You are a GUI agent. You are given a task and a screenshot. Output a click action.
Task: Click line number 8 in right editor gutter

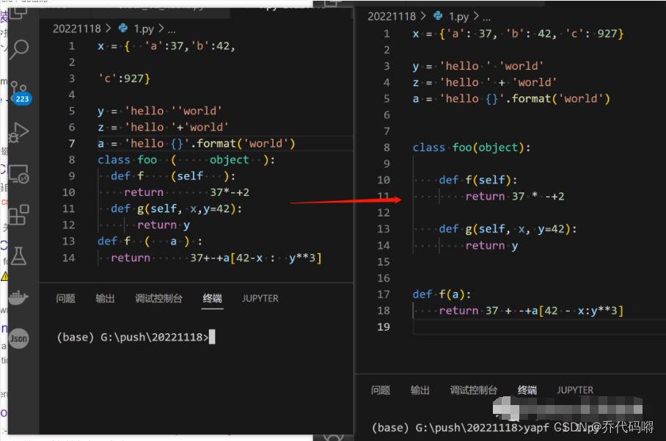tap(387, 147)
